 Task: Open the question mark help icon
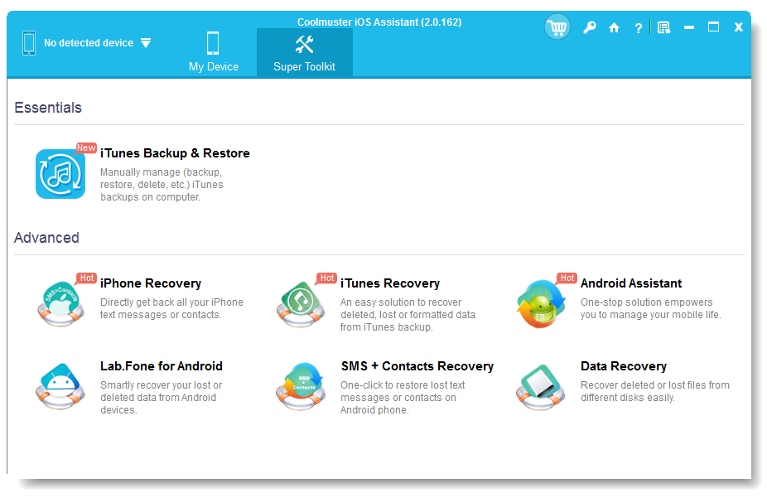[x=638, y=27]
